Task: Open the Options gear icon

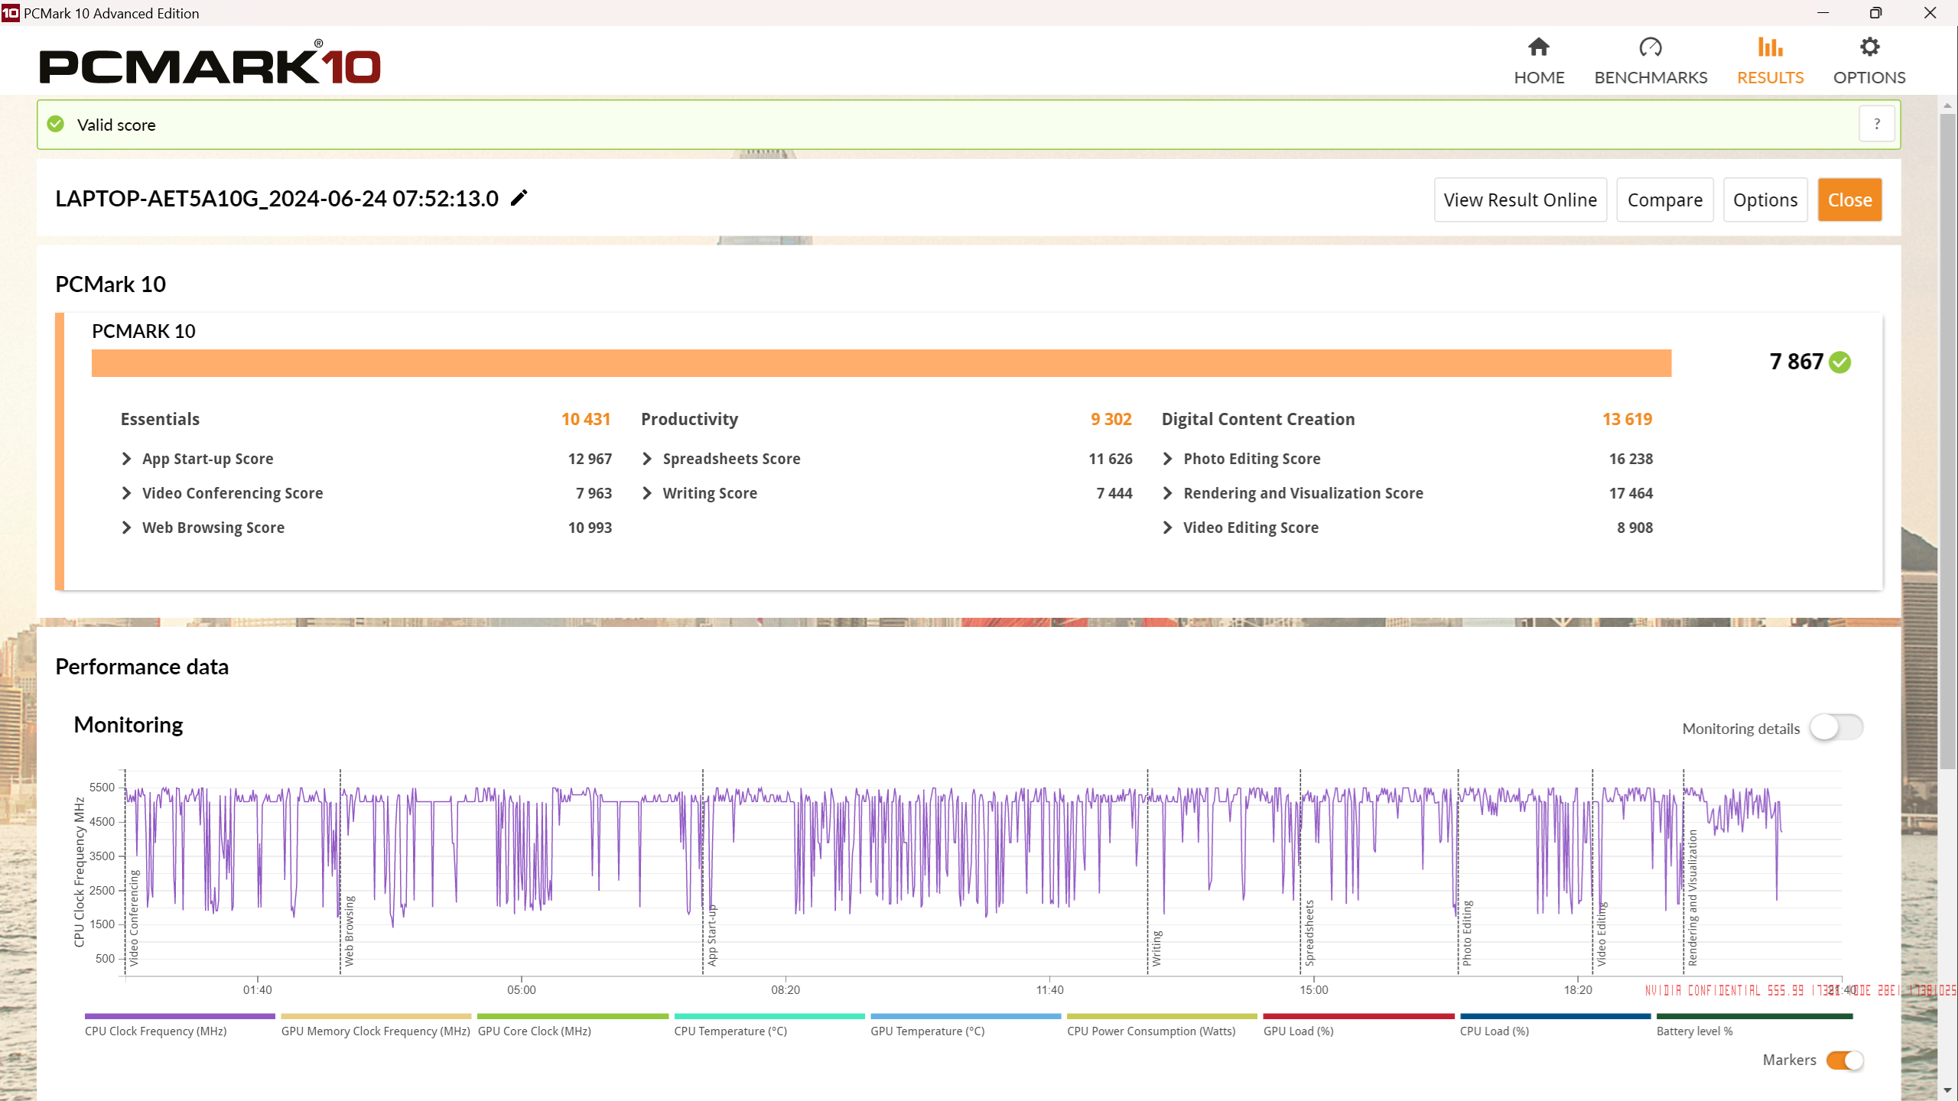Action: tap(1869, 47)
